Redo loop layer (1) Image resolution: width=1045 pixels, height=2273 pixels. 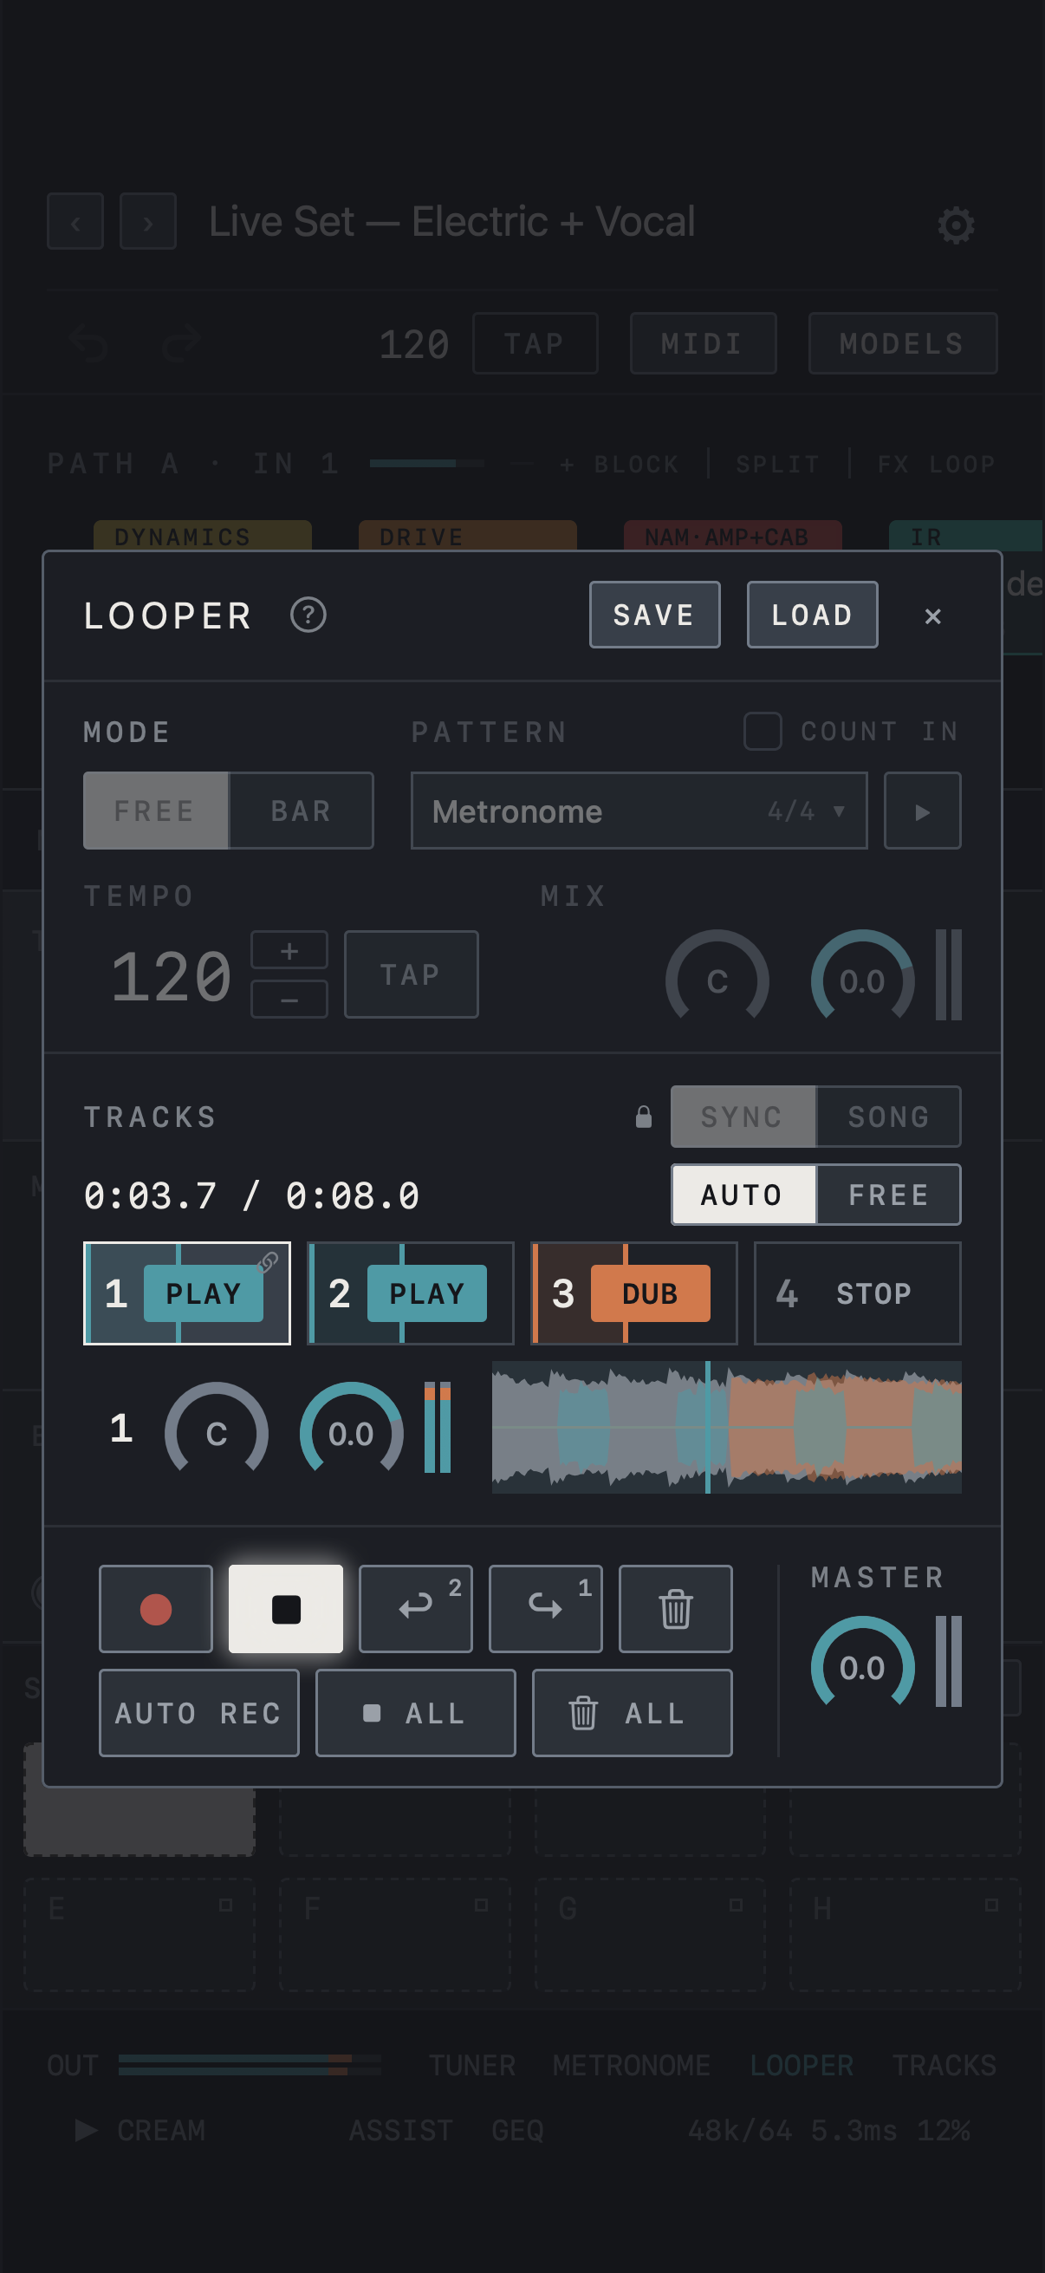click(546, 1610)
